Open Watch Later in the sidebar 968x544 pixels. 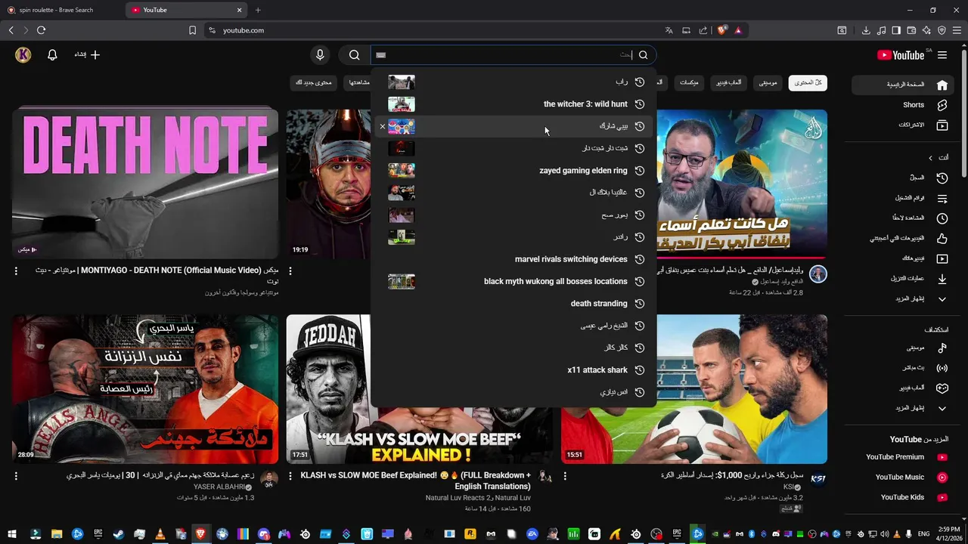pos(901,218)
